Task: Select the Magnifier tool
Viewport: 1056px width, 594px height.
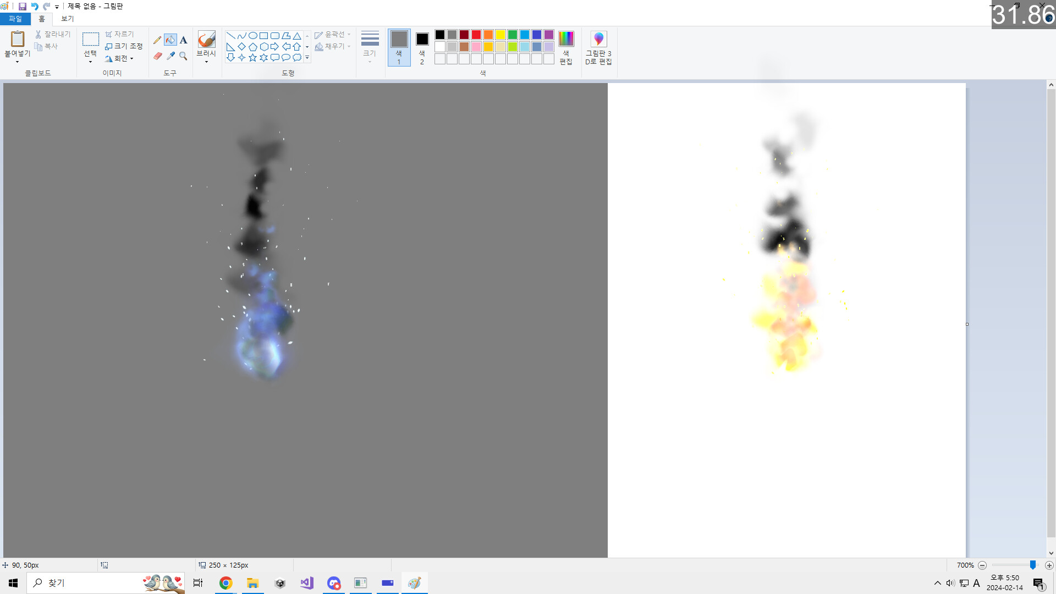Action: 183,56
